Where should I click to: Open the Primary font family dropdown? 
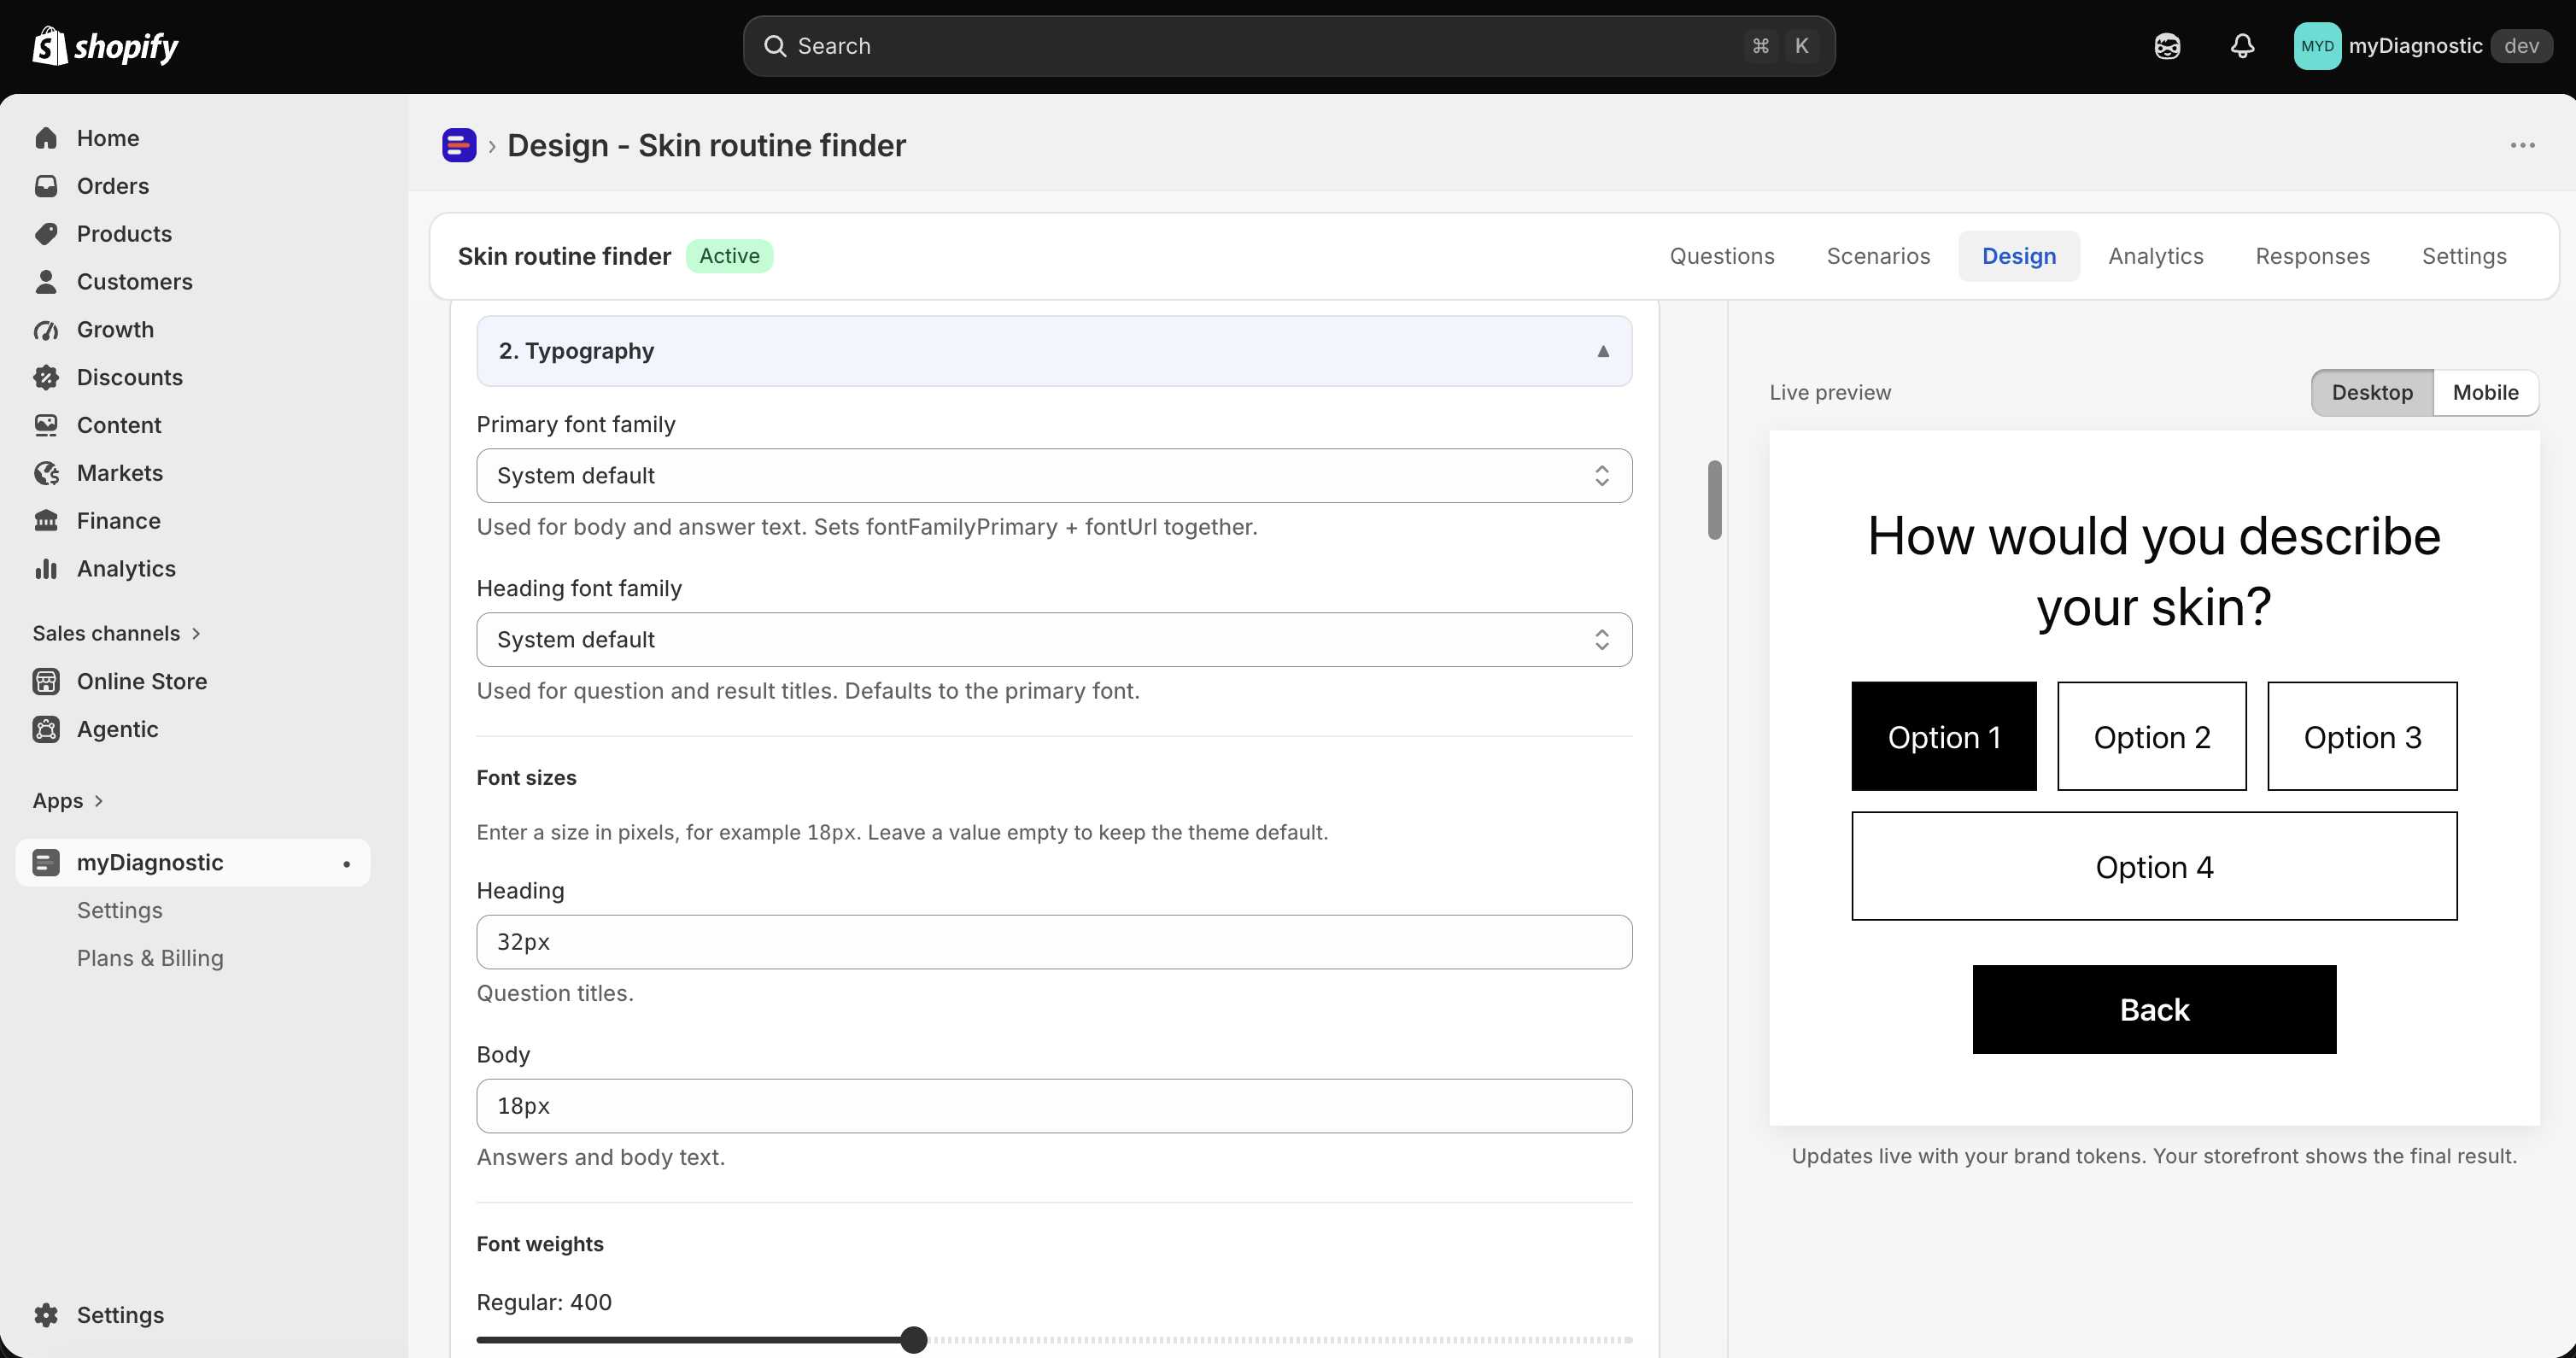click(1054, 475)
